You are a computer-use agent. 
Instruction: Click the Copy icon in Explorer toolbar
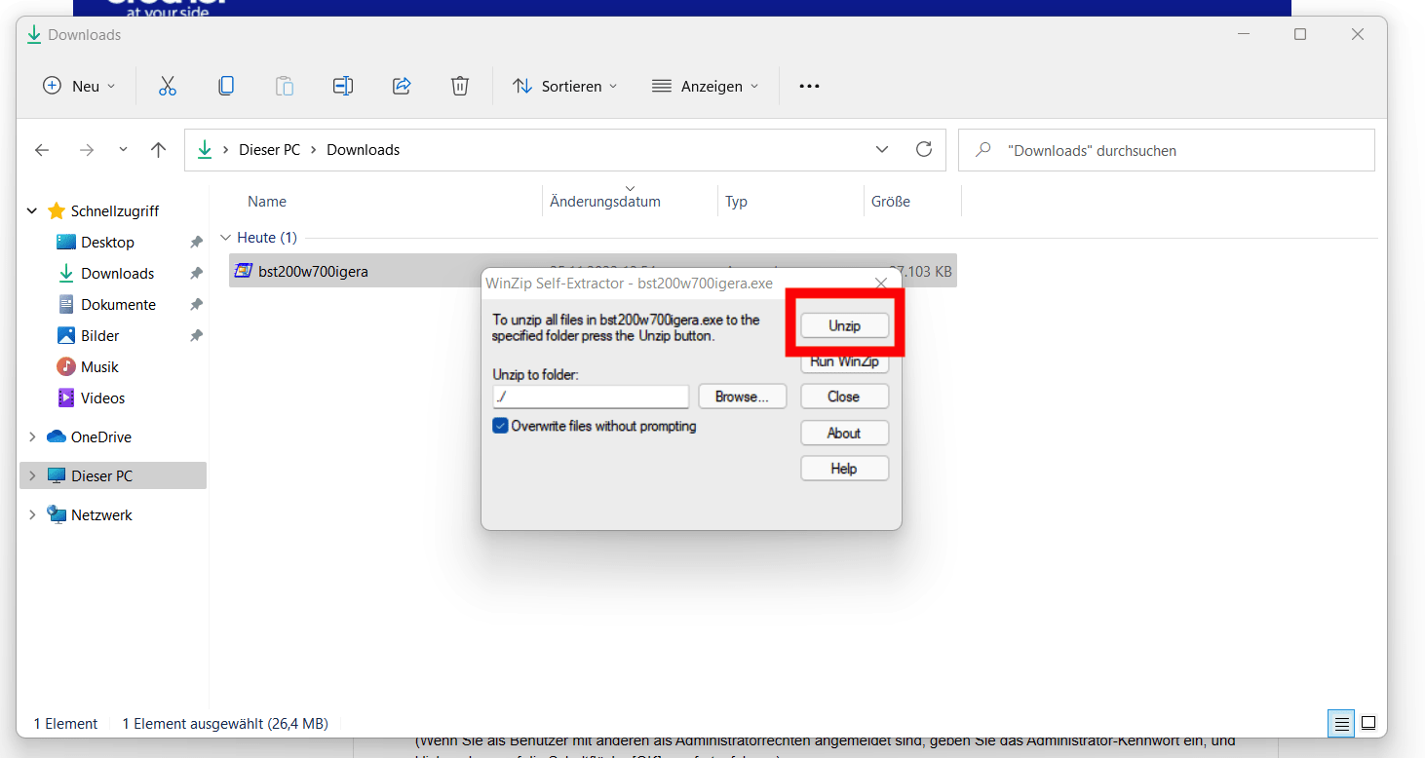[226, 86]
